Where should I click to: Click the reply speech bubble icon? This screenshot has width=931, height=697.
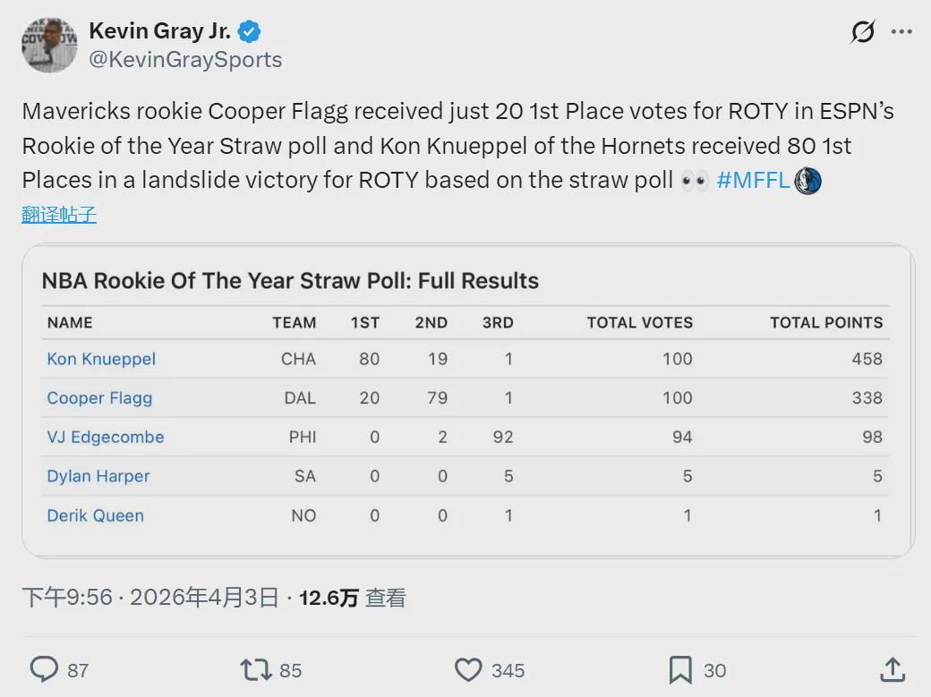point(45,670)
